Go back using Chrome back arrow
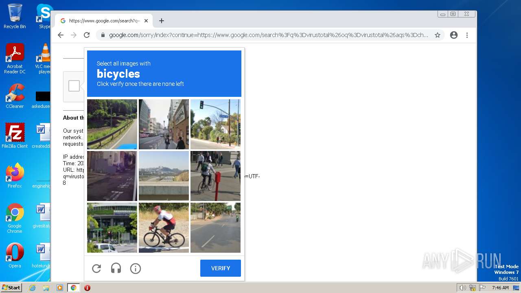Screen dimensions: 521x293 pos(61,35)
